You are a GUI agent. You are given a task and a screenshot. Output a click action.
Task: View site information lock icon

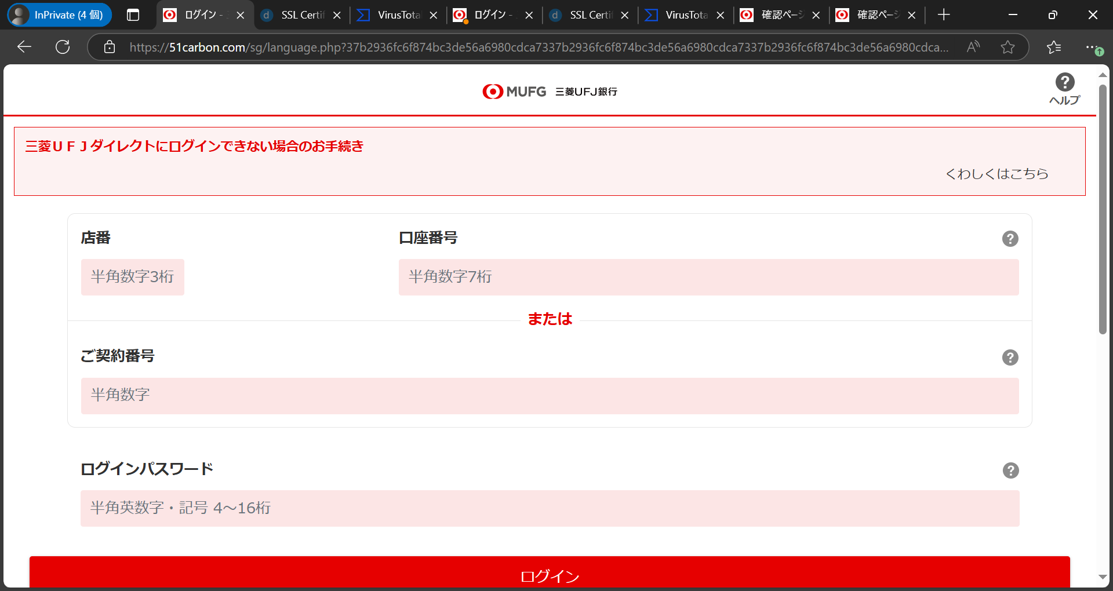[x=109, y=47]
